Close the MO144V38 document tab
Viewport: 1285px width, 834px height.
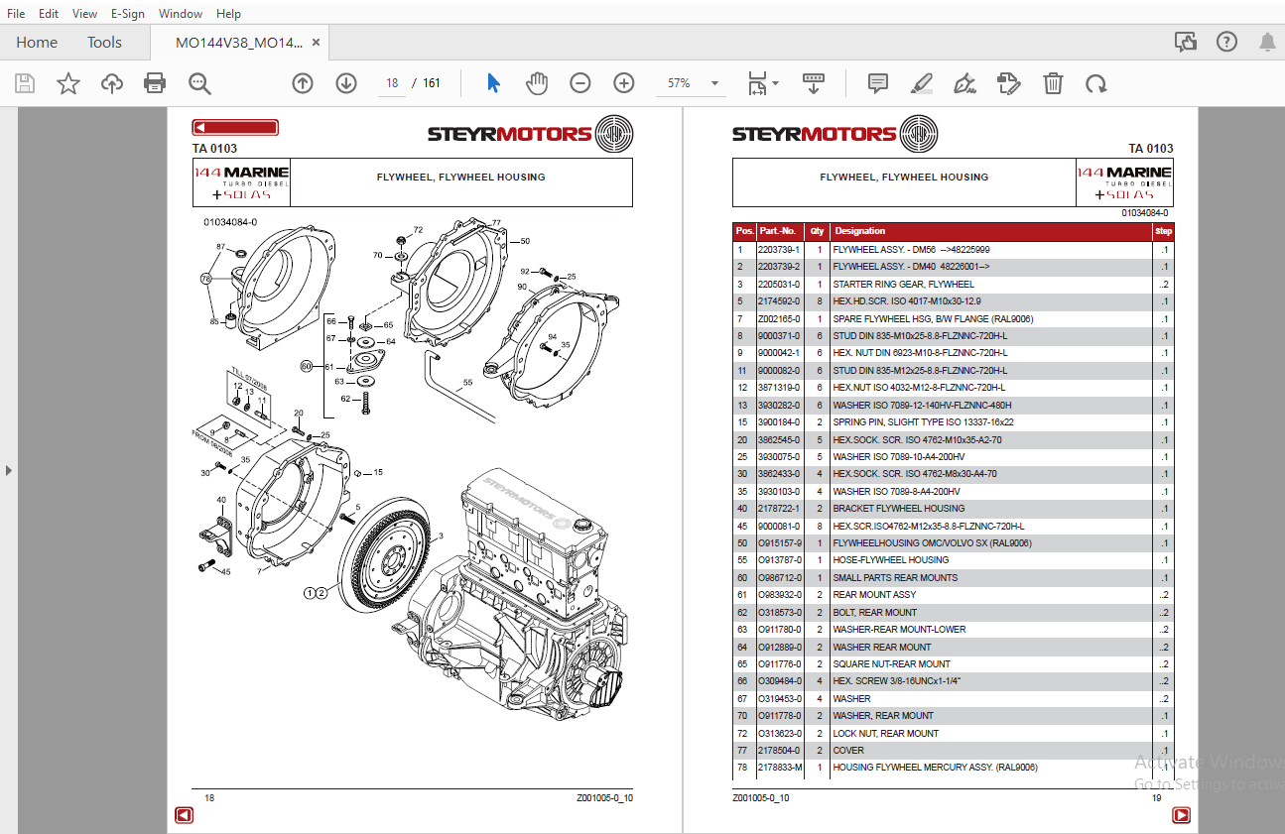click(x=316, y=43)
